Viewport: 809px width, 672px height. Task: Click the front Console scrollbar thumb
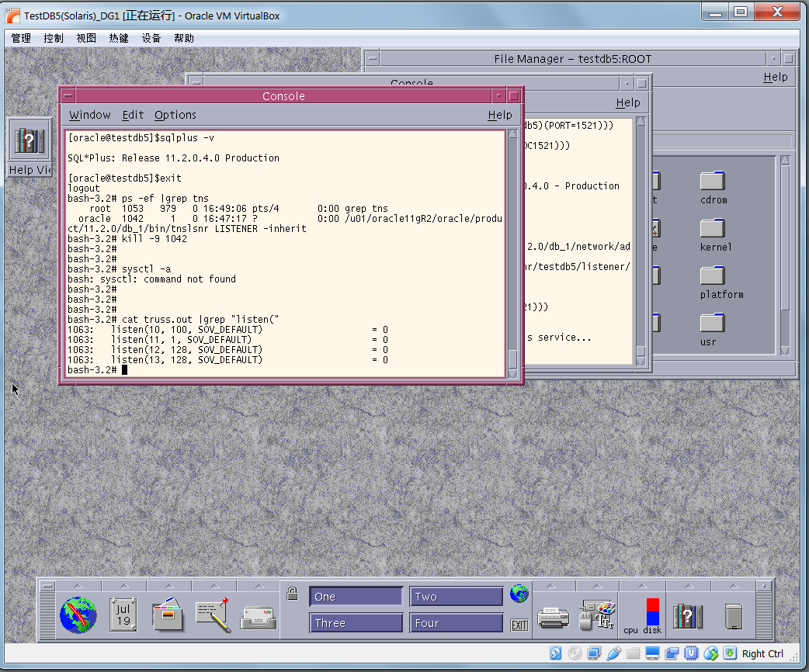[513, 358]
